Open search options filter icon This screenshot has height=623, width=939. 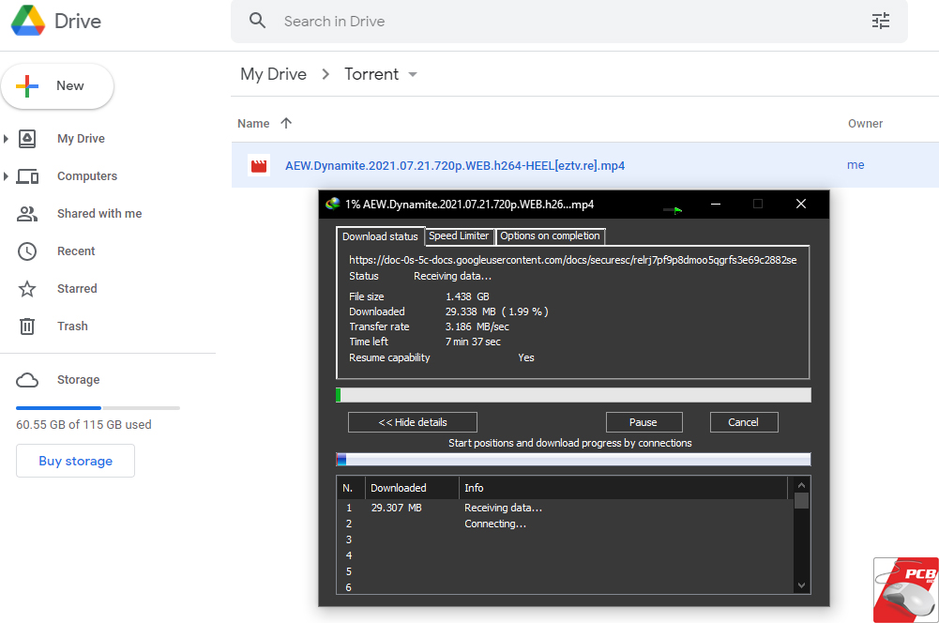point(880,21)
